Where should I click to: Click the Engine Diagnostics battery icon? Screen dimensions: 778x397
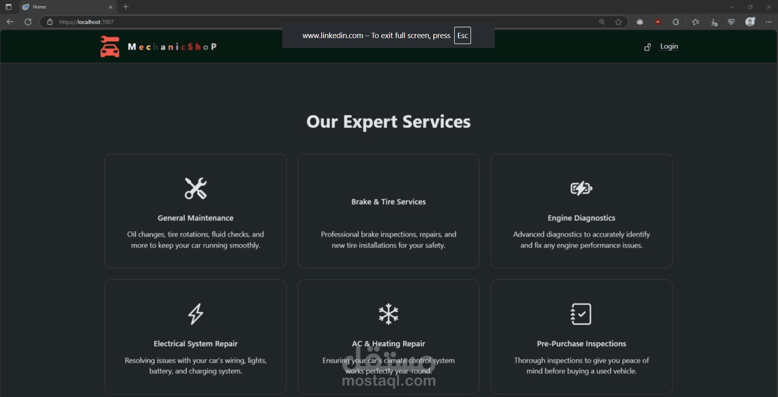(581, 188)
